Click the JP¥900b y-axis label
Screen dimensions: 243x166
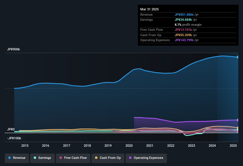tap(14, 49)
